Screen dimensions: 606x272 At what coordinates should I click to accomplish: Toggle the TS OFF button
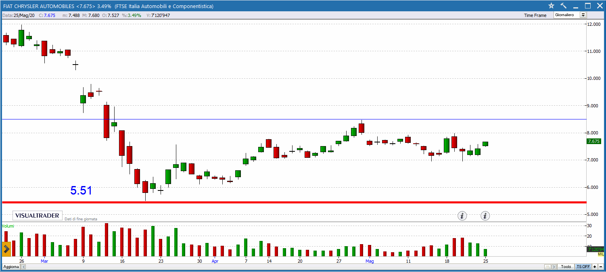(x=583, y=267)
